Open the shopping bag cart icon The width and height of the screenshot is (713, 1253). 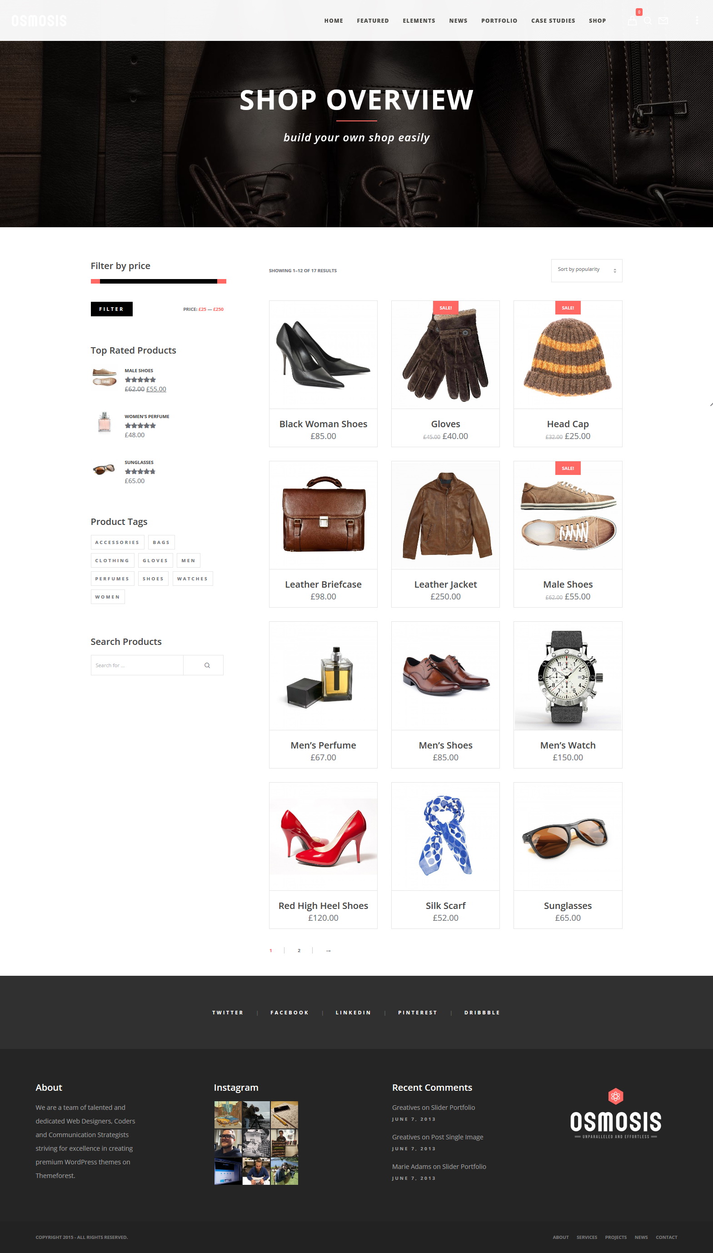[x=632, y=20]
